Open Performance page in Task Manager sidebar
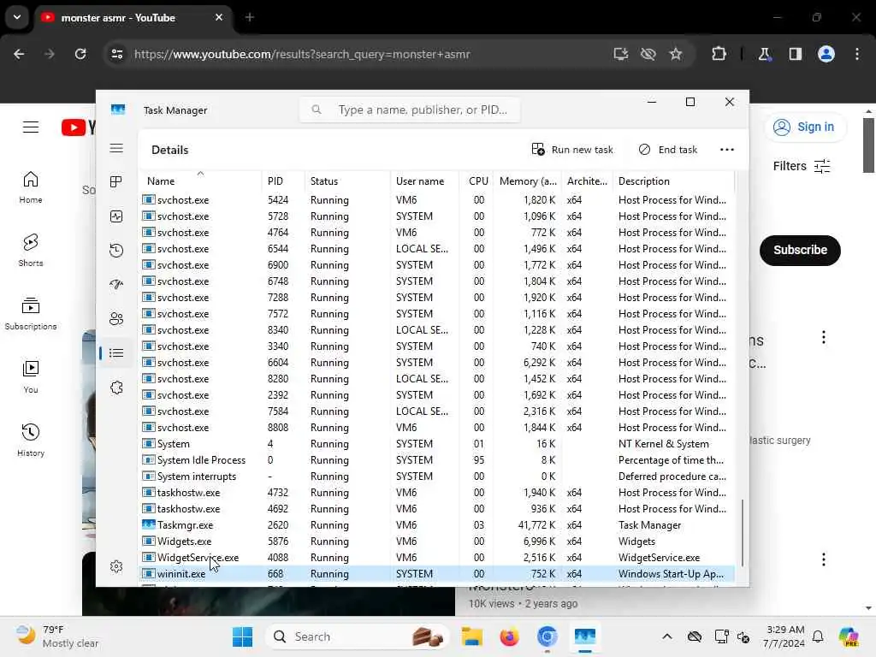 (x=116, y=216)
